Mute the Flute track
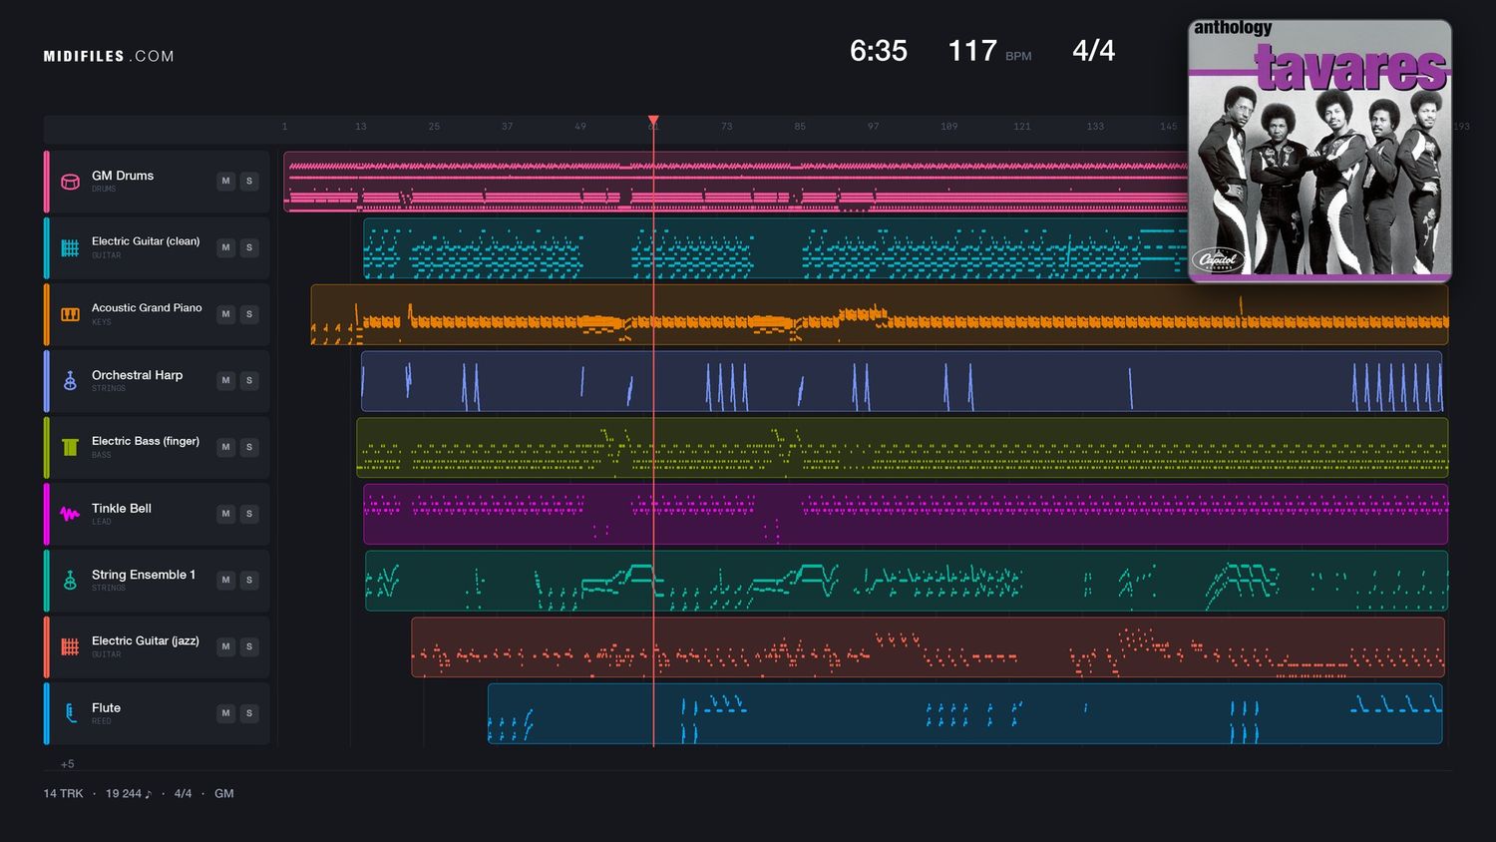The image size is (1496, 842). click(x=226, y=713)
